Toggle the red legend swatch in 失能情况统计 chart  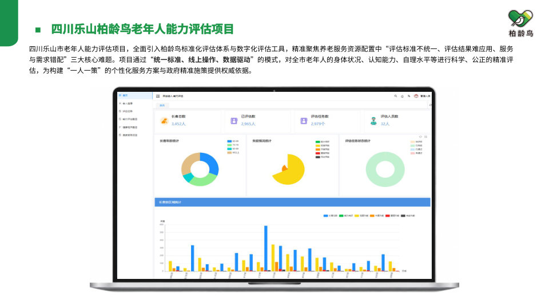[318, 153]
